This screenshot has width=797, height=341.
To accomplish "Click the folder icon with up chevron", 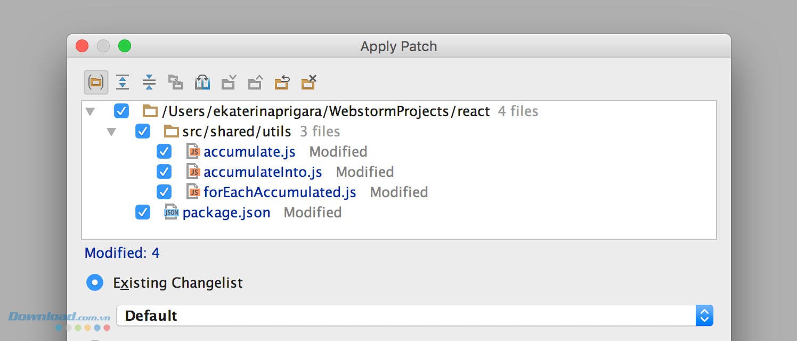I will tap(256, 82).
